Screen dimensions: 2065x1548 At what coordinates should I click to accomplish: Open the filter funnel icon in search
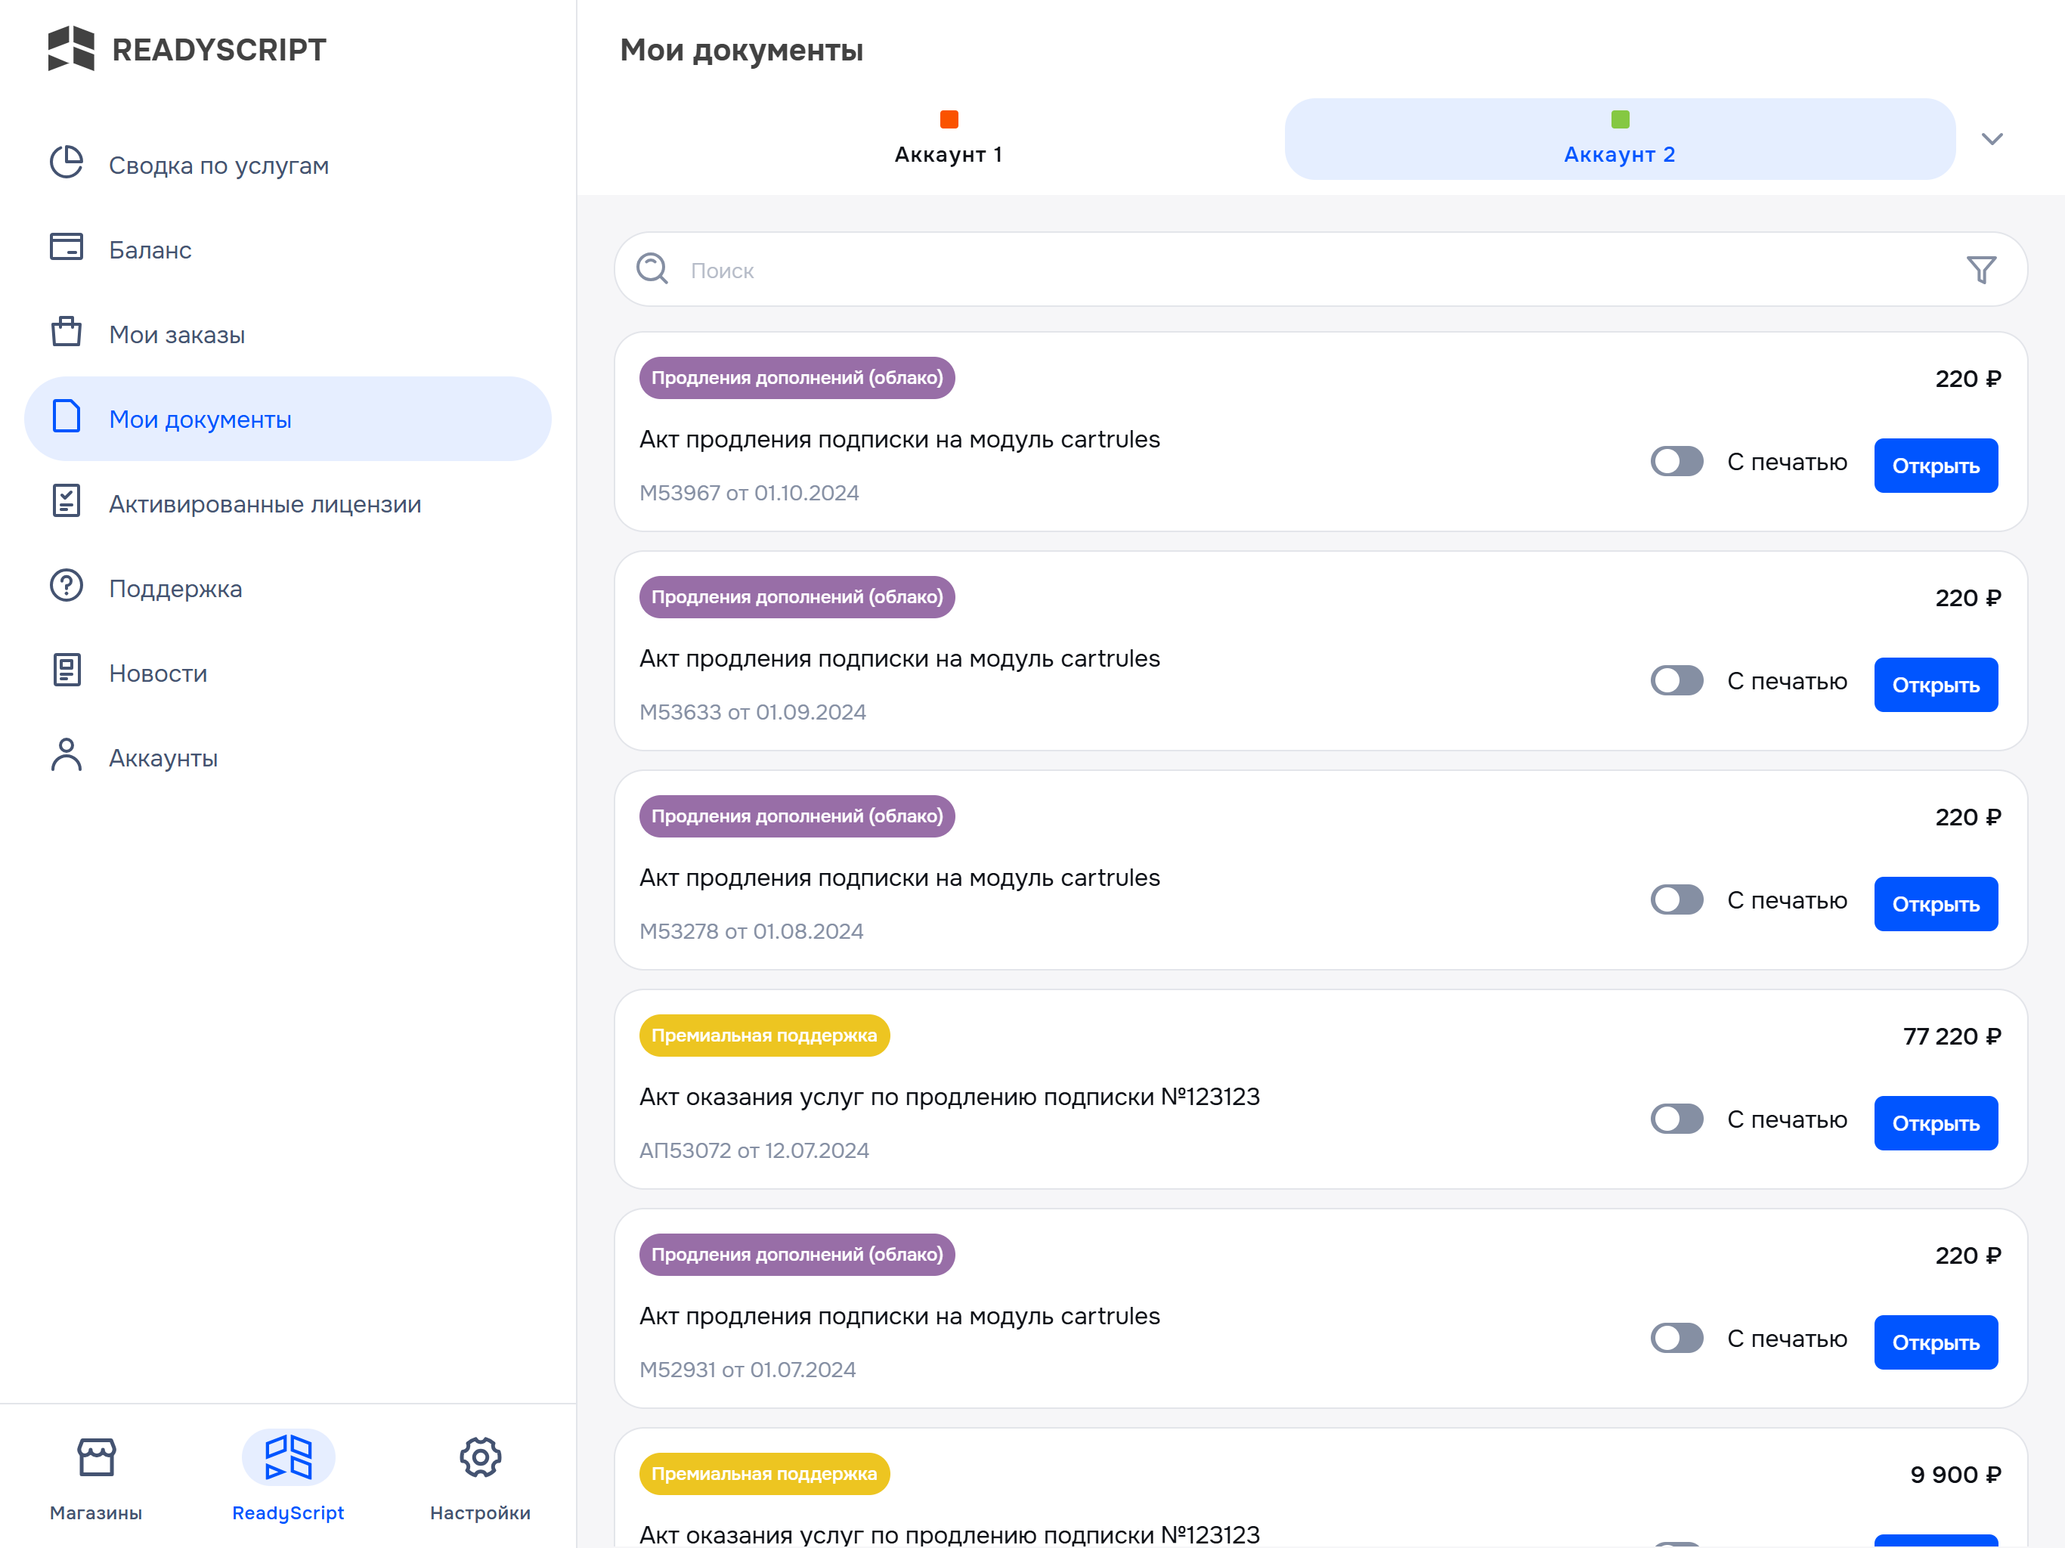pos(1981,270)
